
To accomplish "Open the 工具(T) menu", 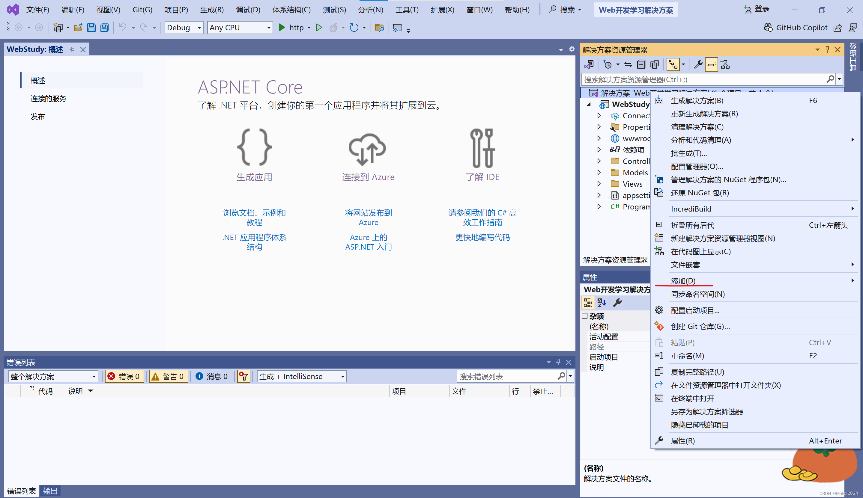I will click(x=407, y=10).
